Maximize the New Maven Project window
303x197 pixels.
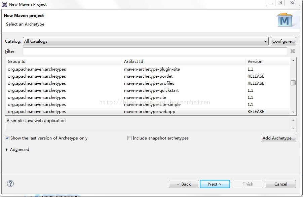pyautogui.click(x=280, y=3)
